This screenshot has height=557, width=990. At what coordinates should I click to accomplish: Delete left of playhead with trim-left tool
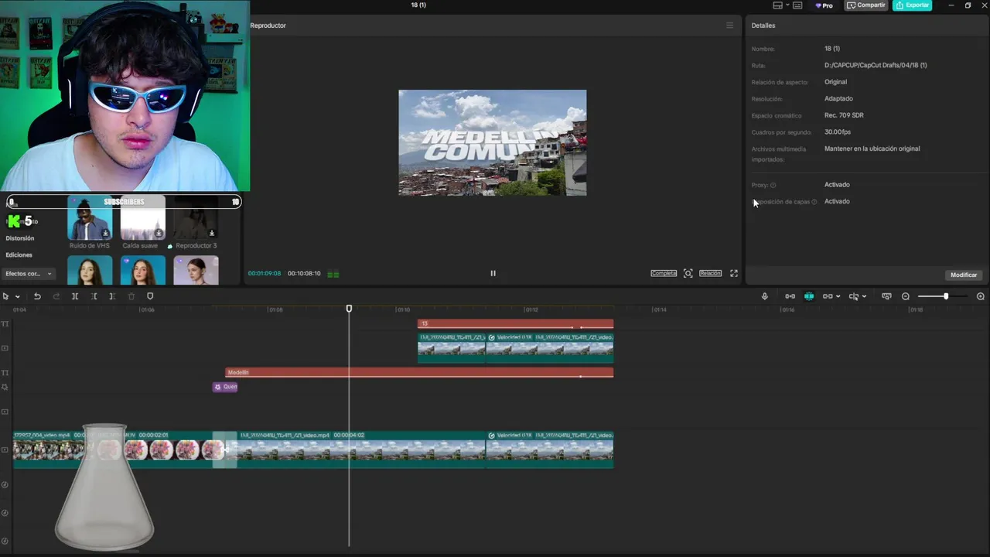[94, 296]
